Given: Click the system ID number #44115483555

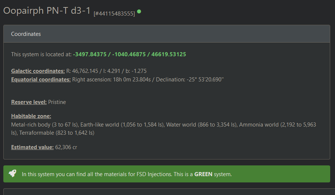Looking at the screenshot, I should pos(114,13).
